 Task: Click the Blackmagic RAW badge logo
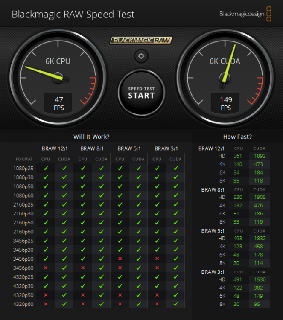click(141, 40)
